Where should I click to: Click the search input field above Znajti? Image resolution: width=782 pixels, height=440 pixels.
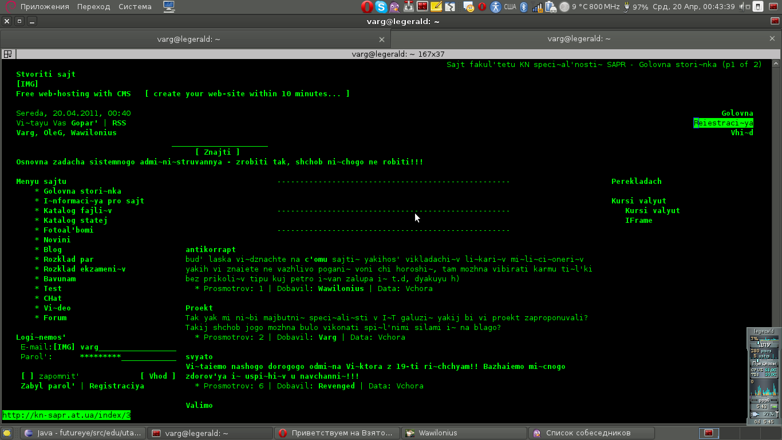220,143
